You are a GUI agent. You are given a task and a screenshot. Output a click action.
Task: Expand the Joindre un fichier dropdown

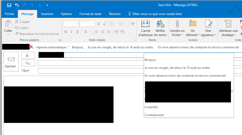[x=177, y=33]
